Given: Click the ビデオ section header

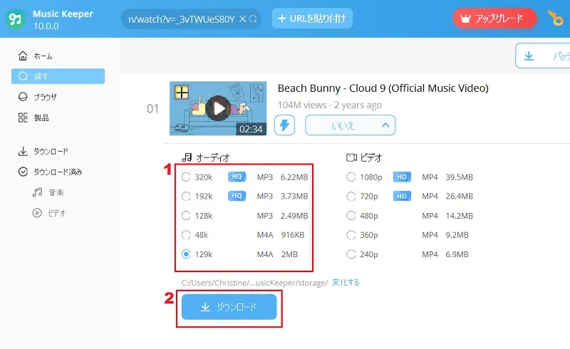Looking at the screenshot, I should [371, 157].
